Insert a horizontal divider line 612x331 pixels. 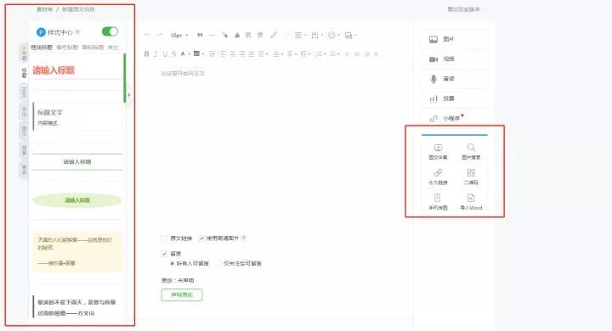coord(212,35)
